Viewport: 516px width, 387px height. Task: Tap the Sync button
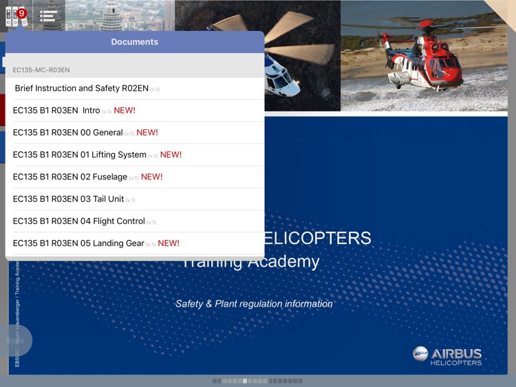tap(15, 341)
